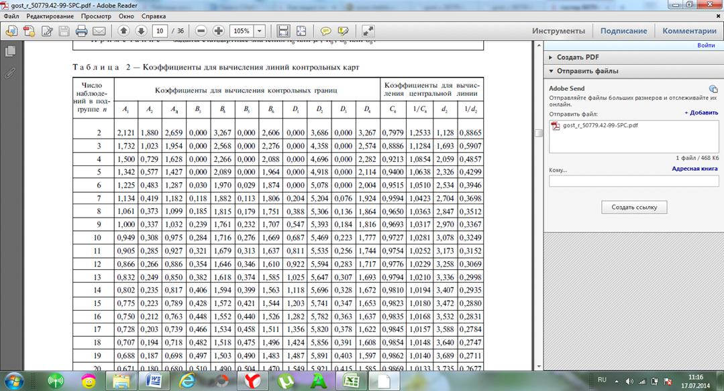Go to next page with down arrow
The image size is (724, 391).
[x=141, y=31]
